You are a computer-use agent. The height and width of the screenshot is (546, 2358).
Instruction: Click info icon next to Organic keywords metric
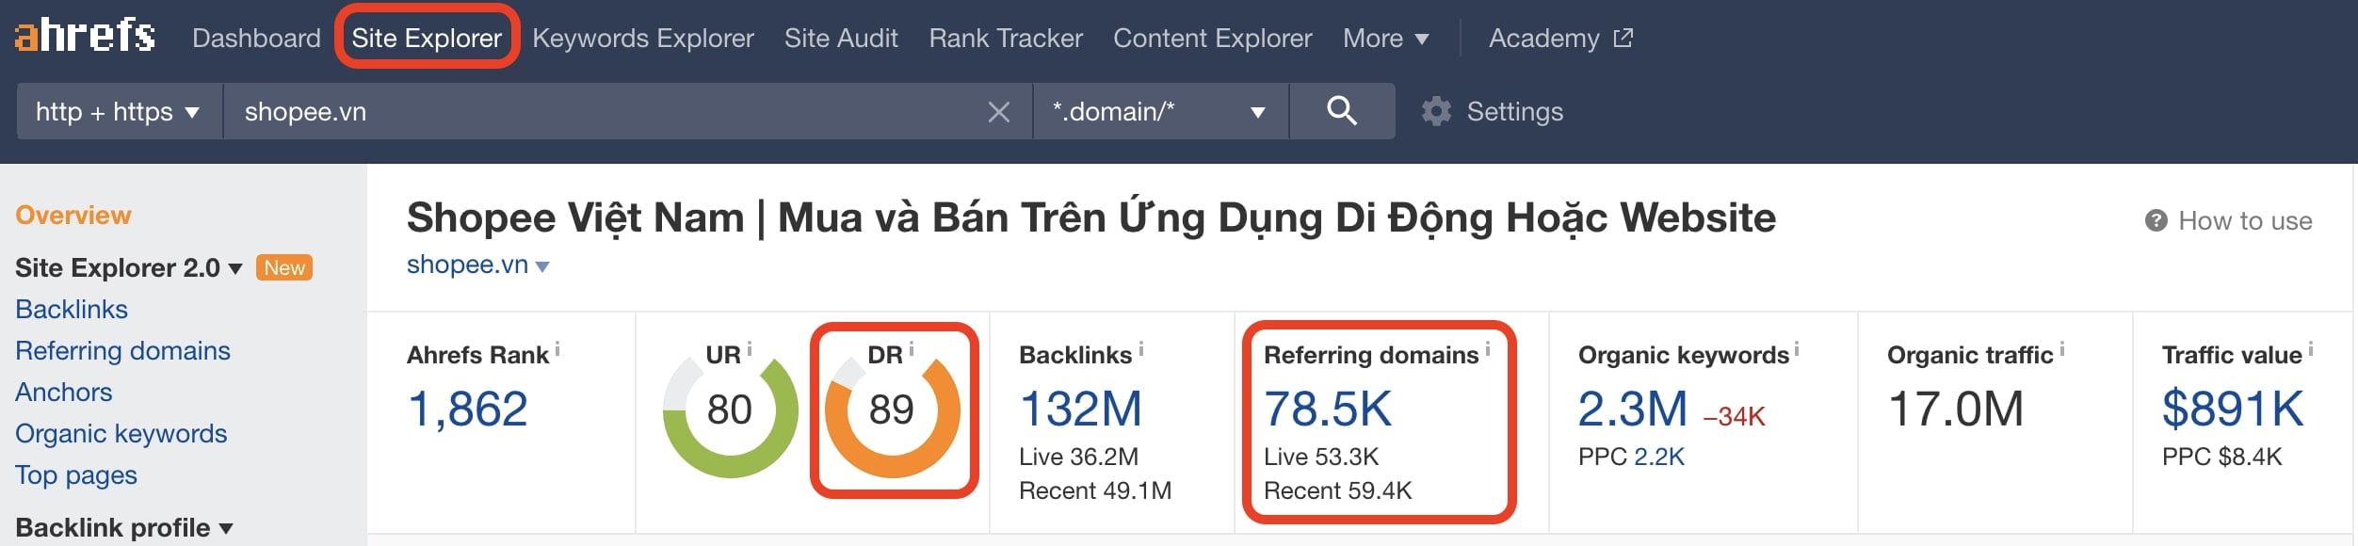click(1797, 349)
